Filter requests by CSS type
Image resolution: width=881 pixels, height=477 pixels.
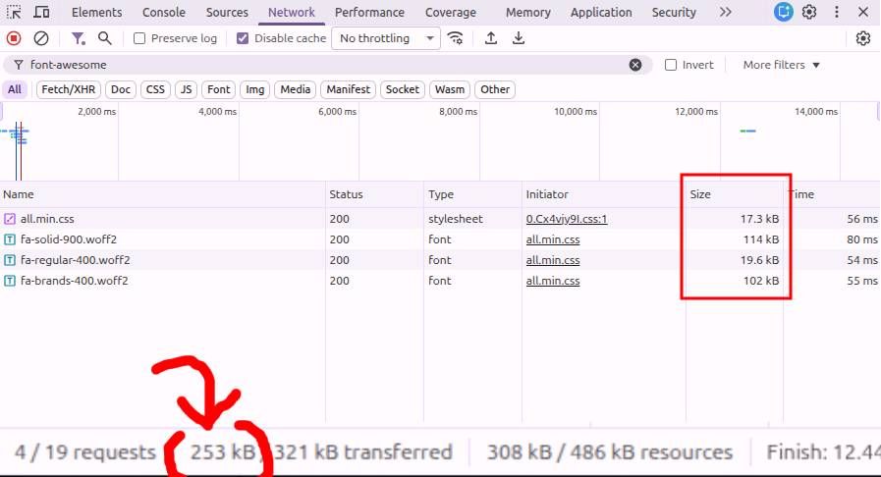(155, 89)
